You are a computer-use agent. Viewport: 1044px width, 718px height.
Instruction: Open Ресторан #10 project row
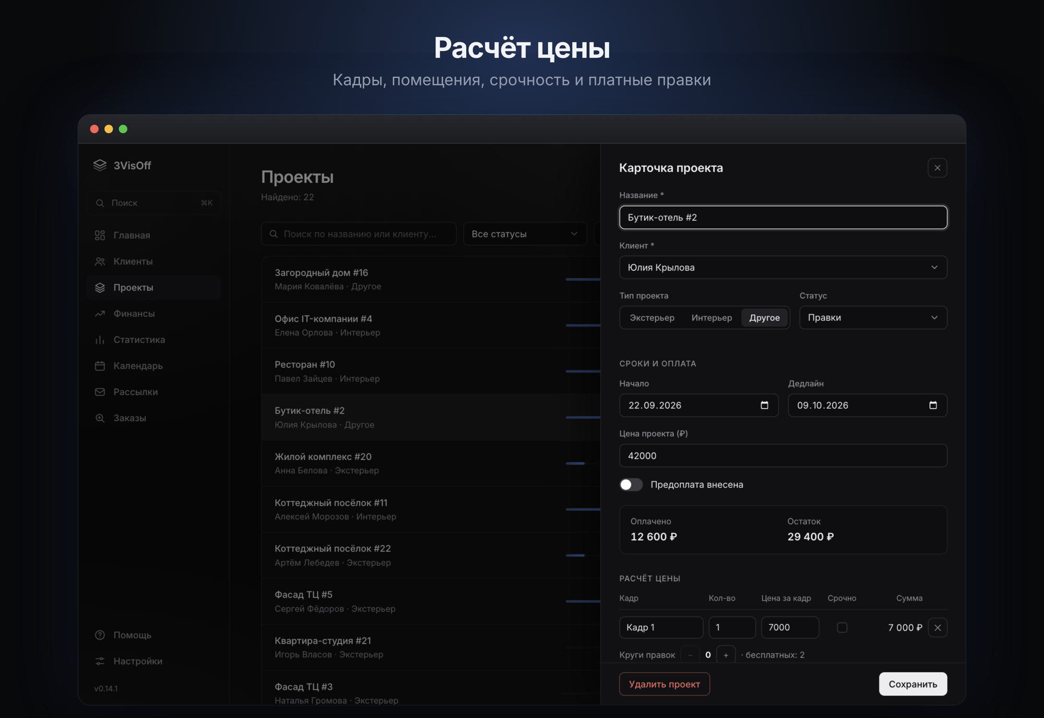point(431,371)
